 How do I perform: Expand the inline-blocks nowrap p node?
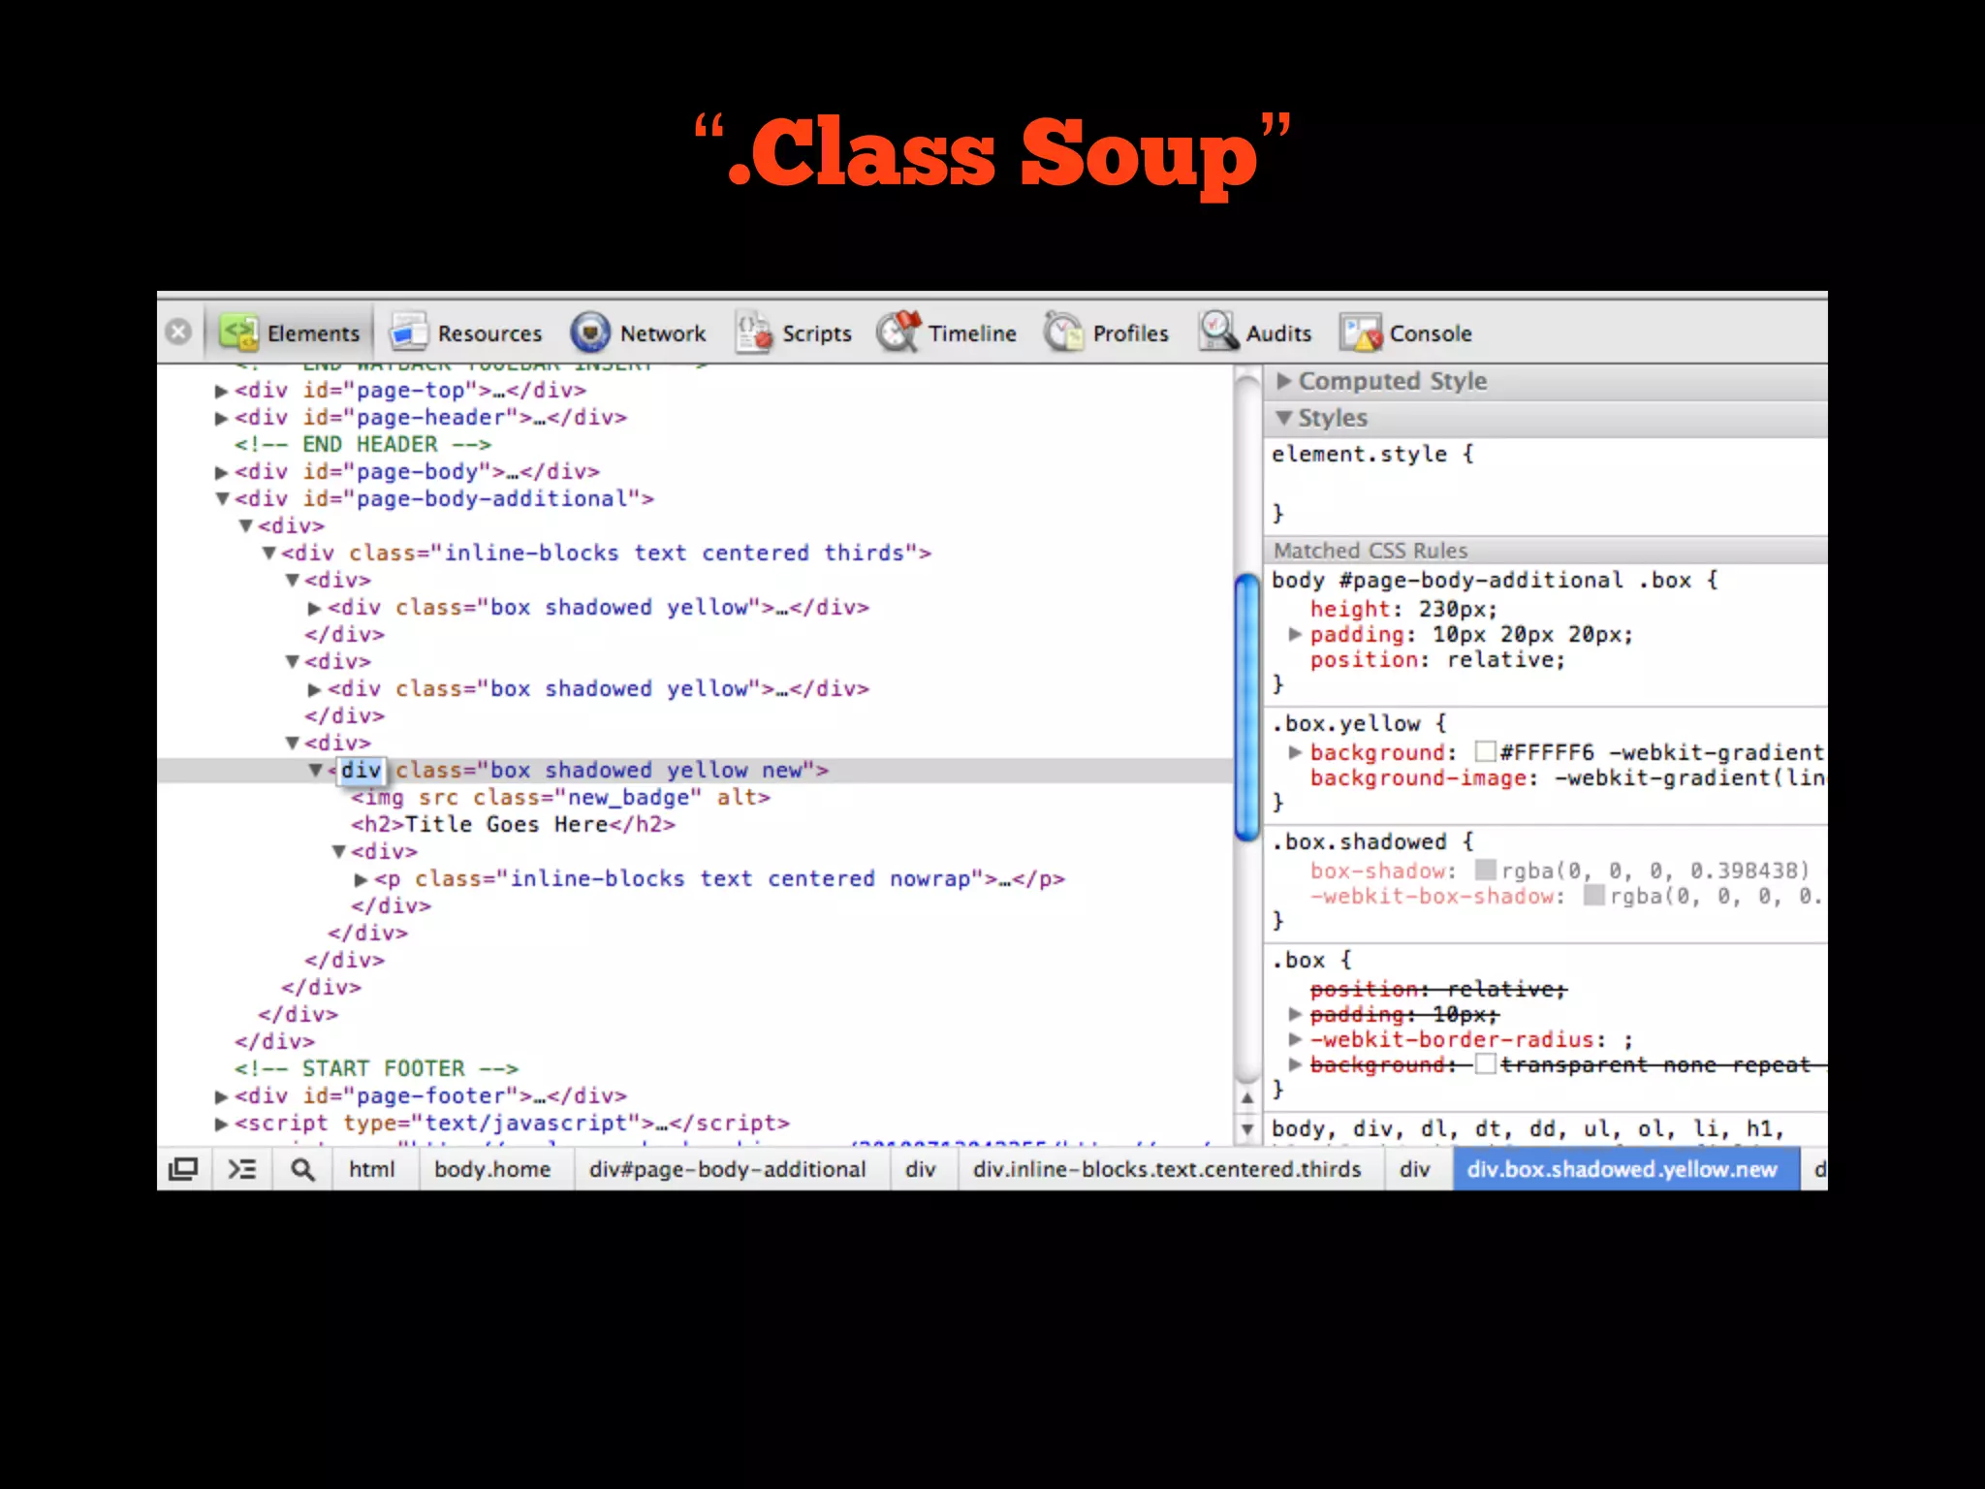(x=361, y=880)
